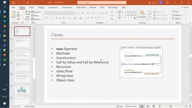Click the Cut scissors icon

[18, 12]
